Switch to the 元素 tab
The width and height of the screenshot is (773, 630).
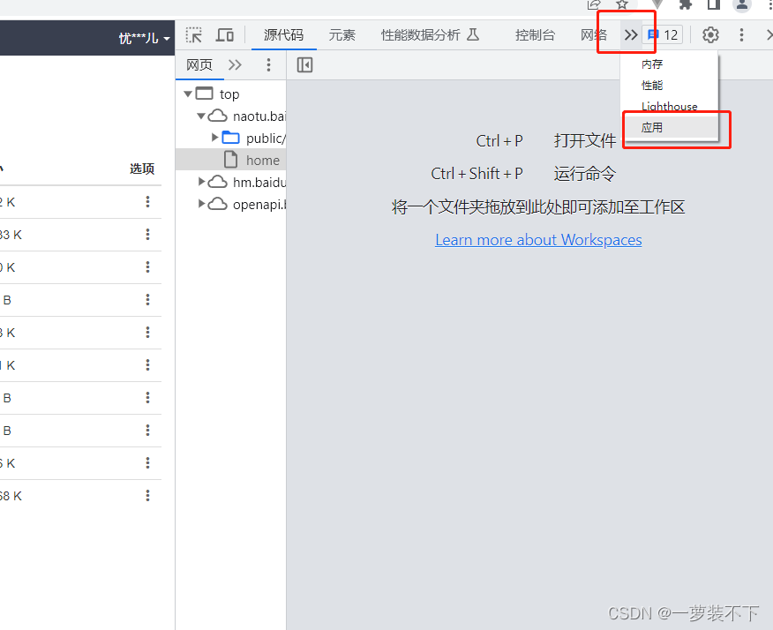(x=342, y=35)
